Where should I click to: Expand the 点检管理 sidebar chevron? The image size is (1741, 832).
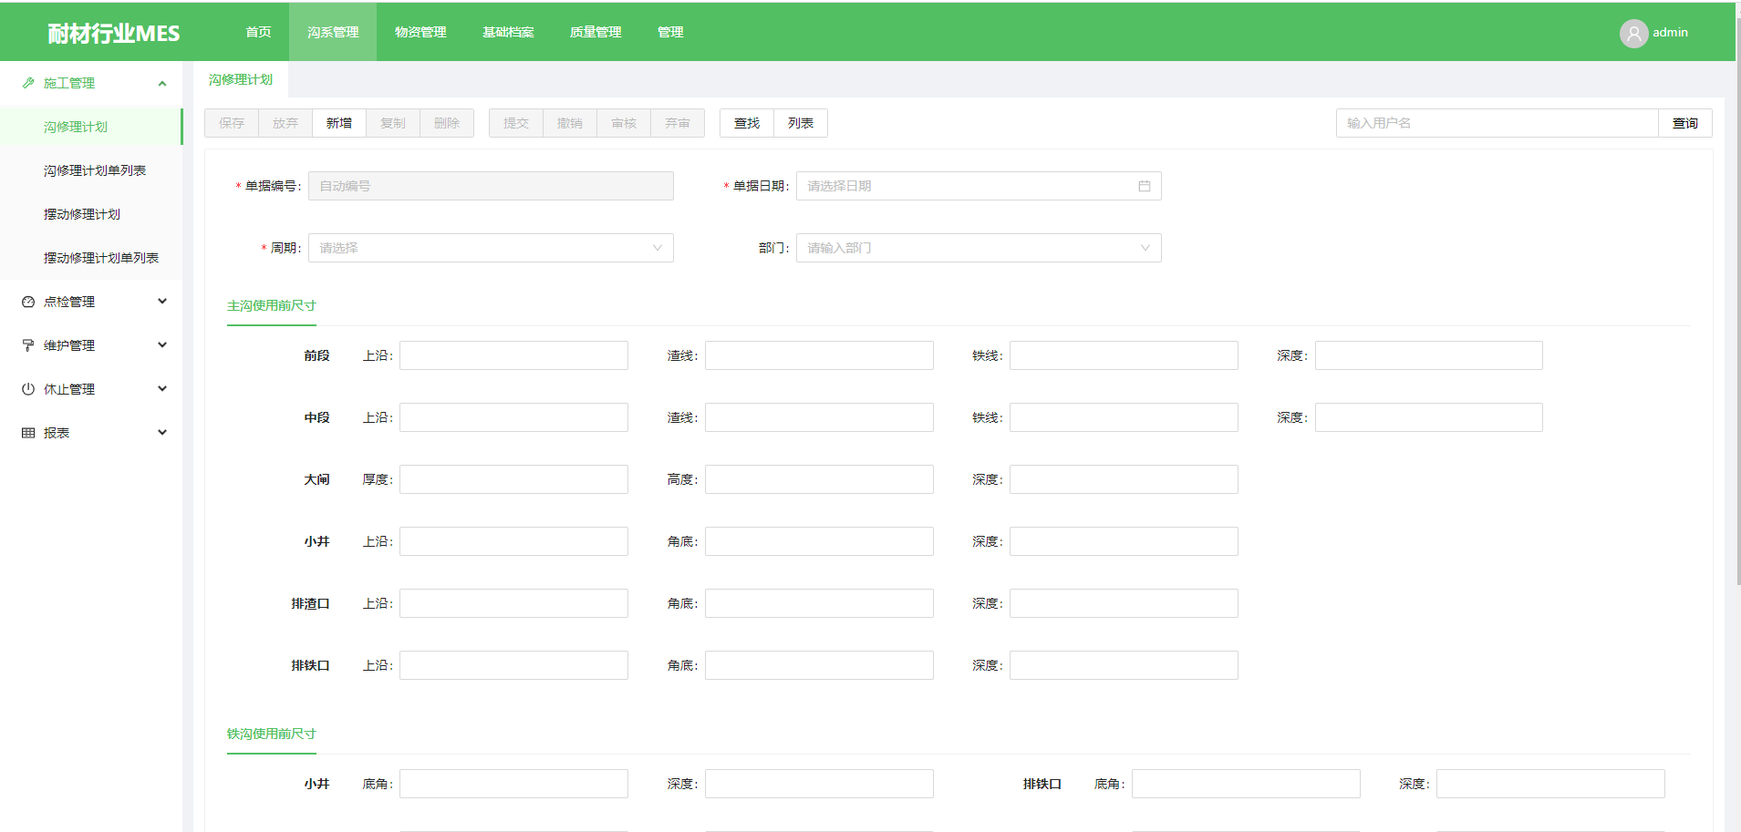click(162, 302)
